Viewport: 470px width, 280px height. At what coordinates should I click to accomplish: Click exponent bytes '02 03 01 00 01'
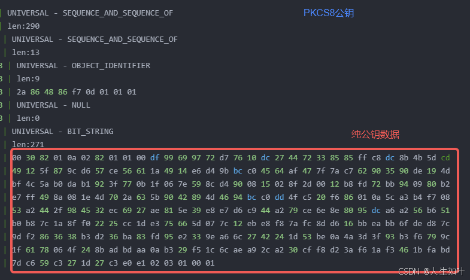183,263
